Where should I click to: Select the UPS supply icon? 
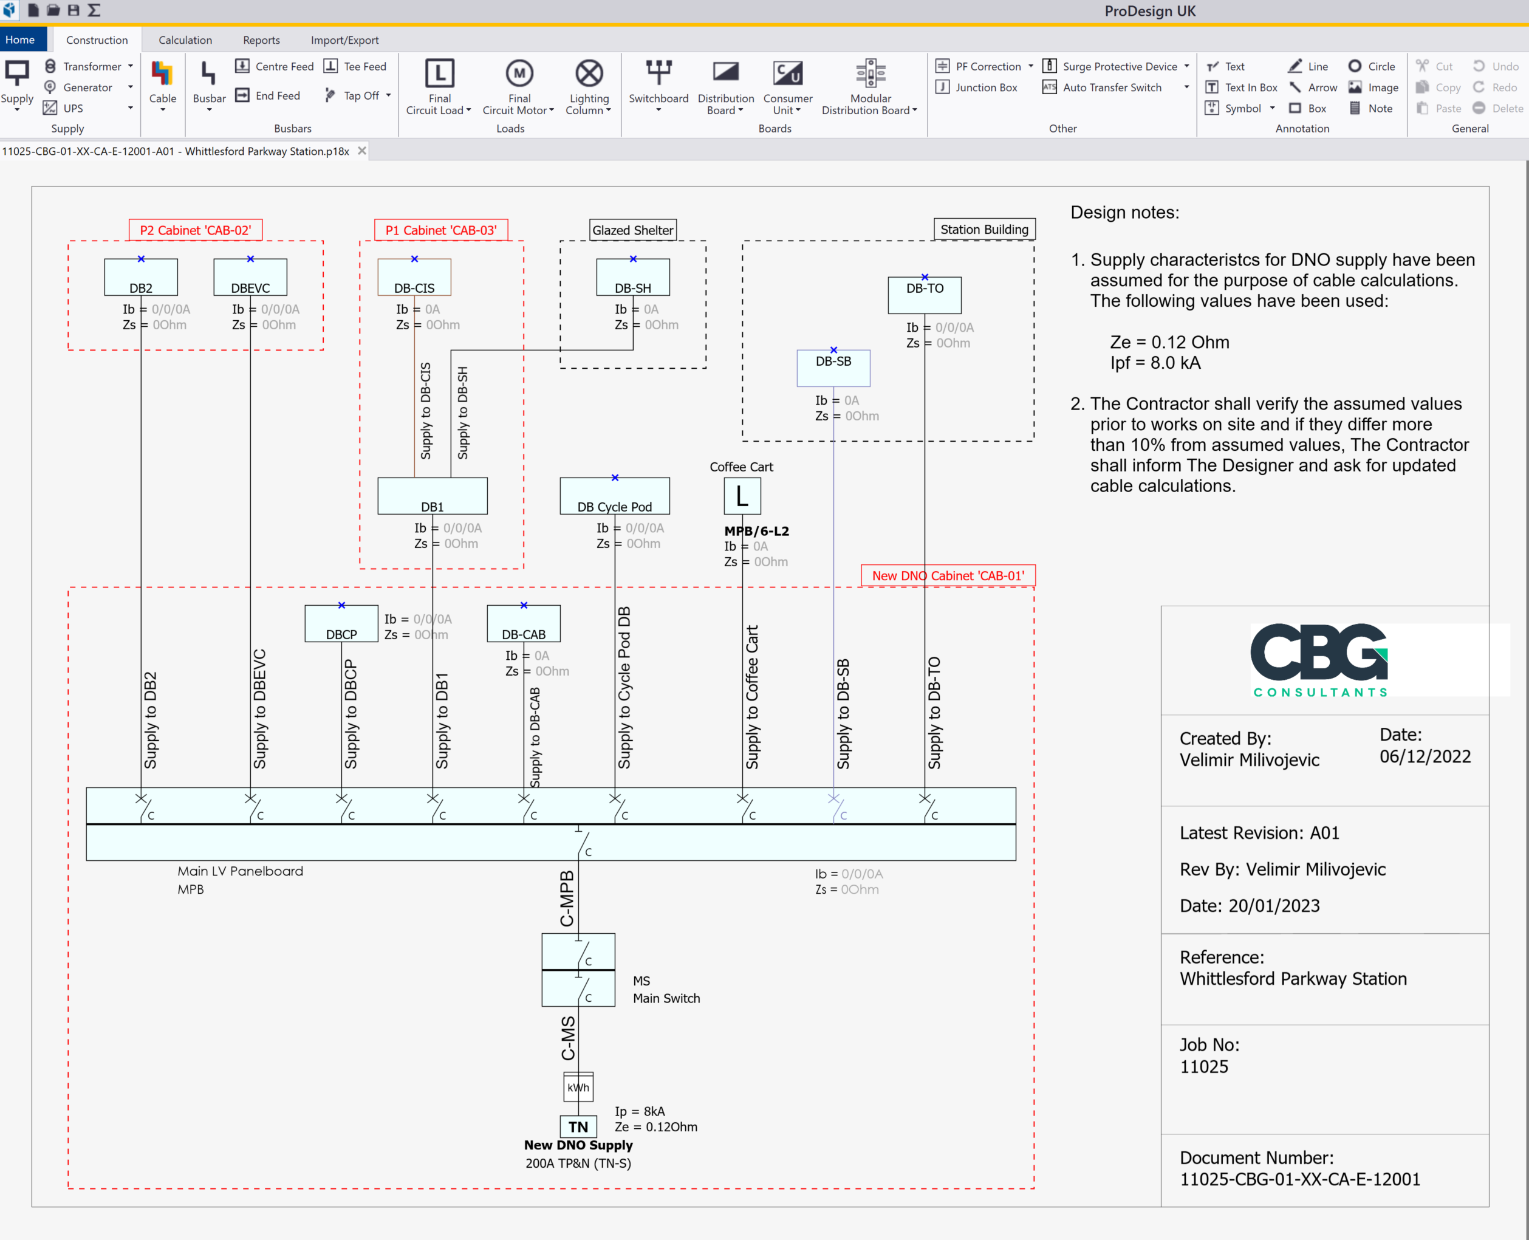point(50,108)
